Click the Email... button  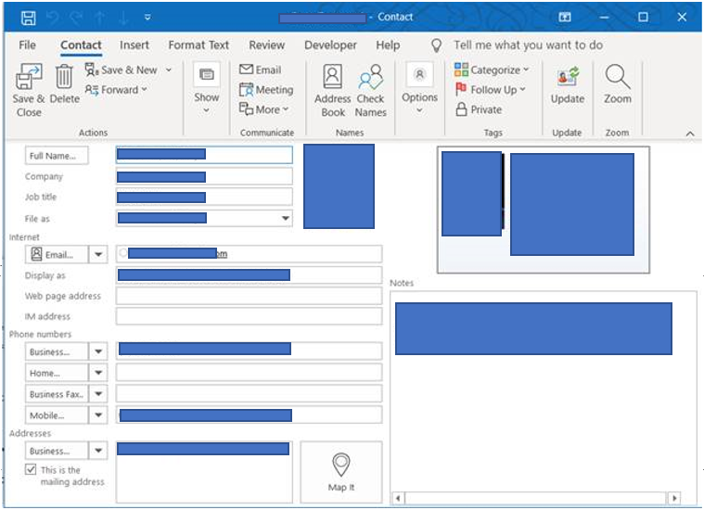click(x=57, y=255)
